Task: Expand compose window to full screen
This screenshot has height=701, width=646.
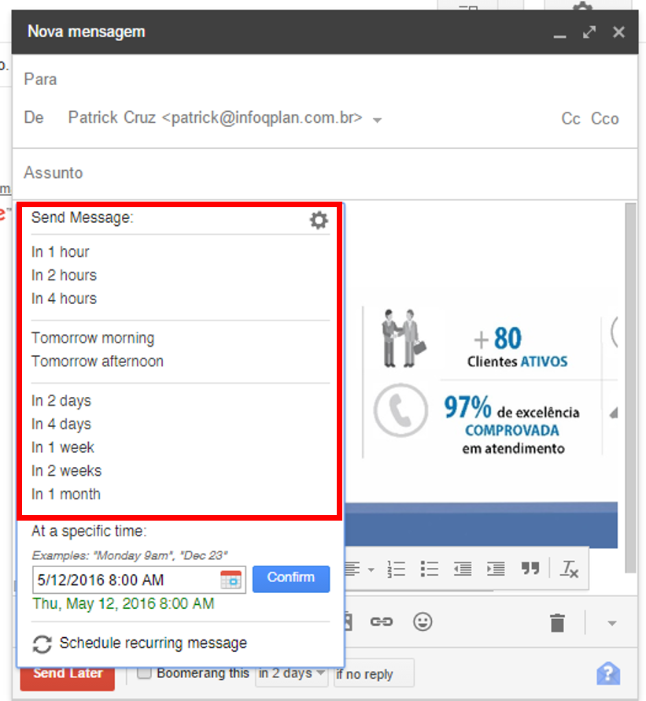Action: click(x=589, y=32)
